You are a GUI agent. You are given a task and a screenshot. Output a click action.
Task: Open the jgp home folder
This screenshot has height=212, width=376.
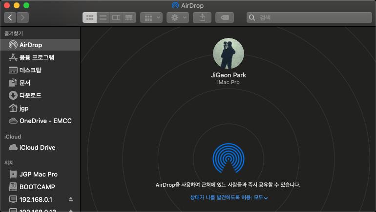point(40,108)
